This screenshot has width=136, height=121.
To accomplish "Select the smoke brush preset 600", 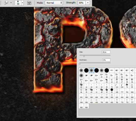I will click(97, 96).
